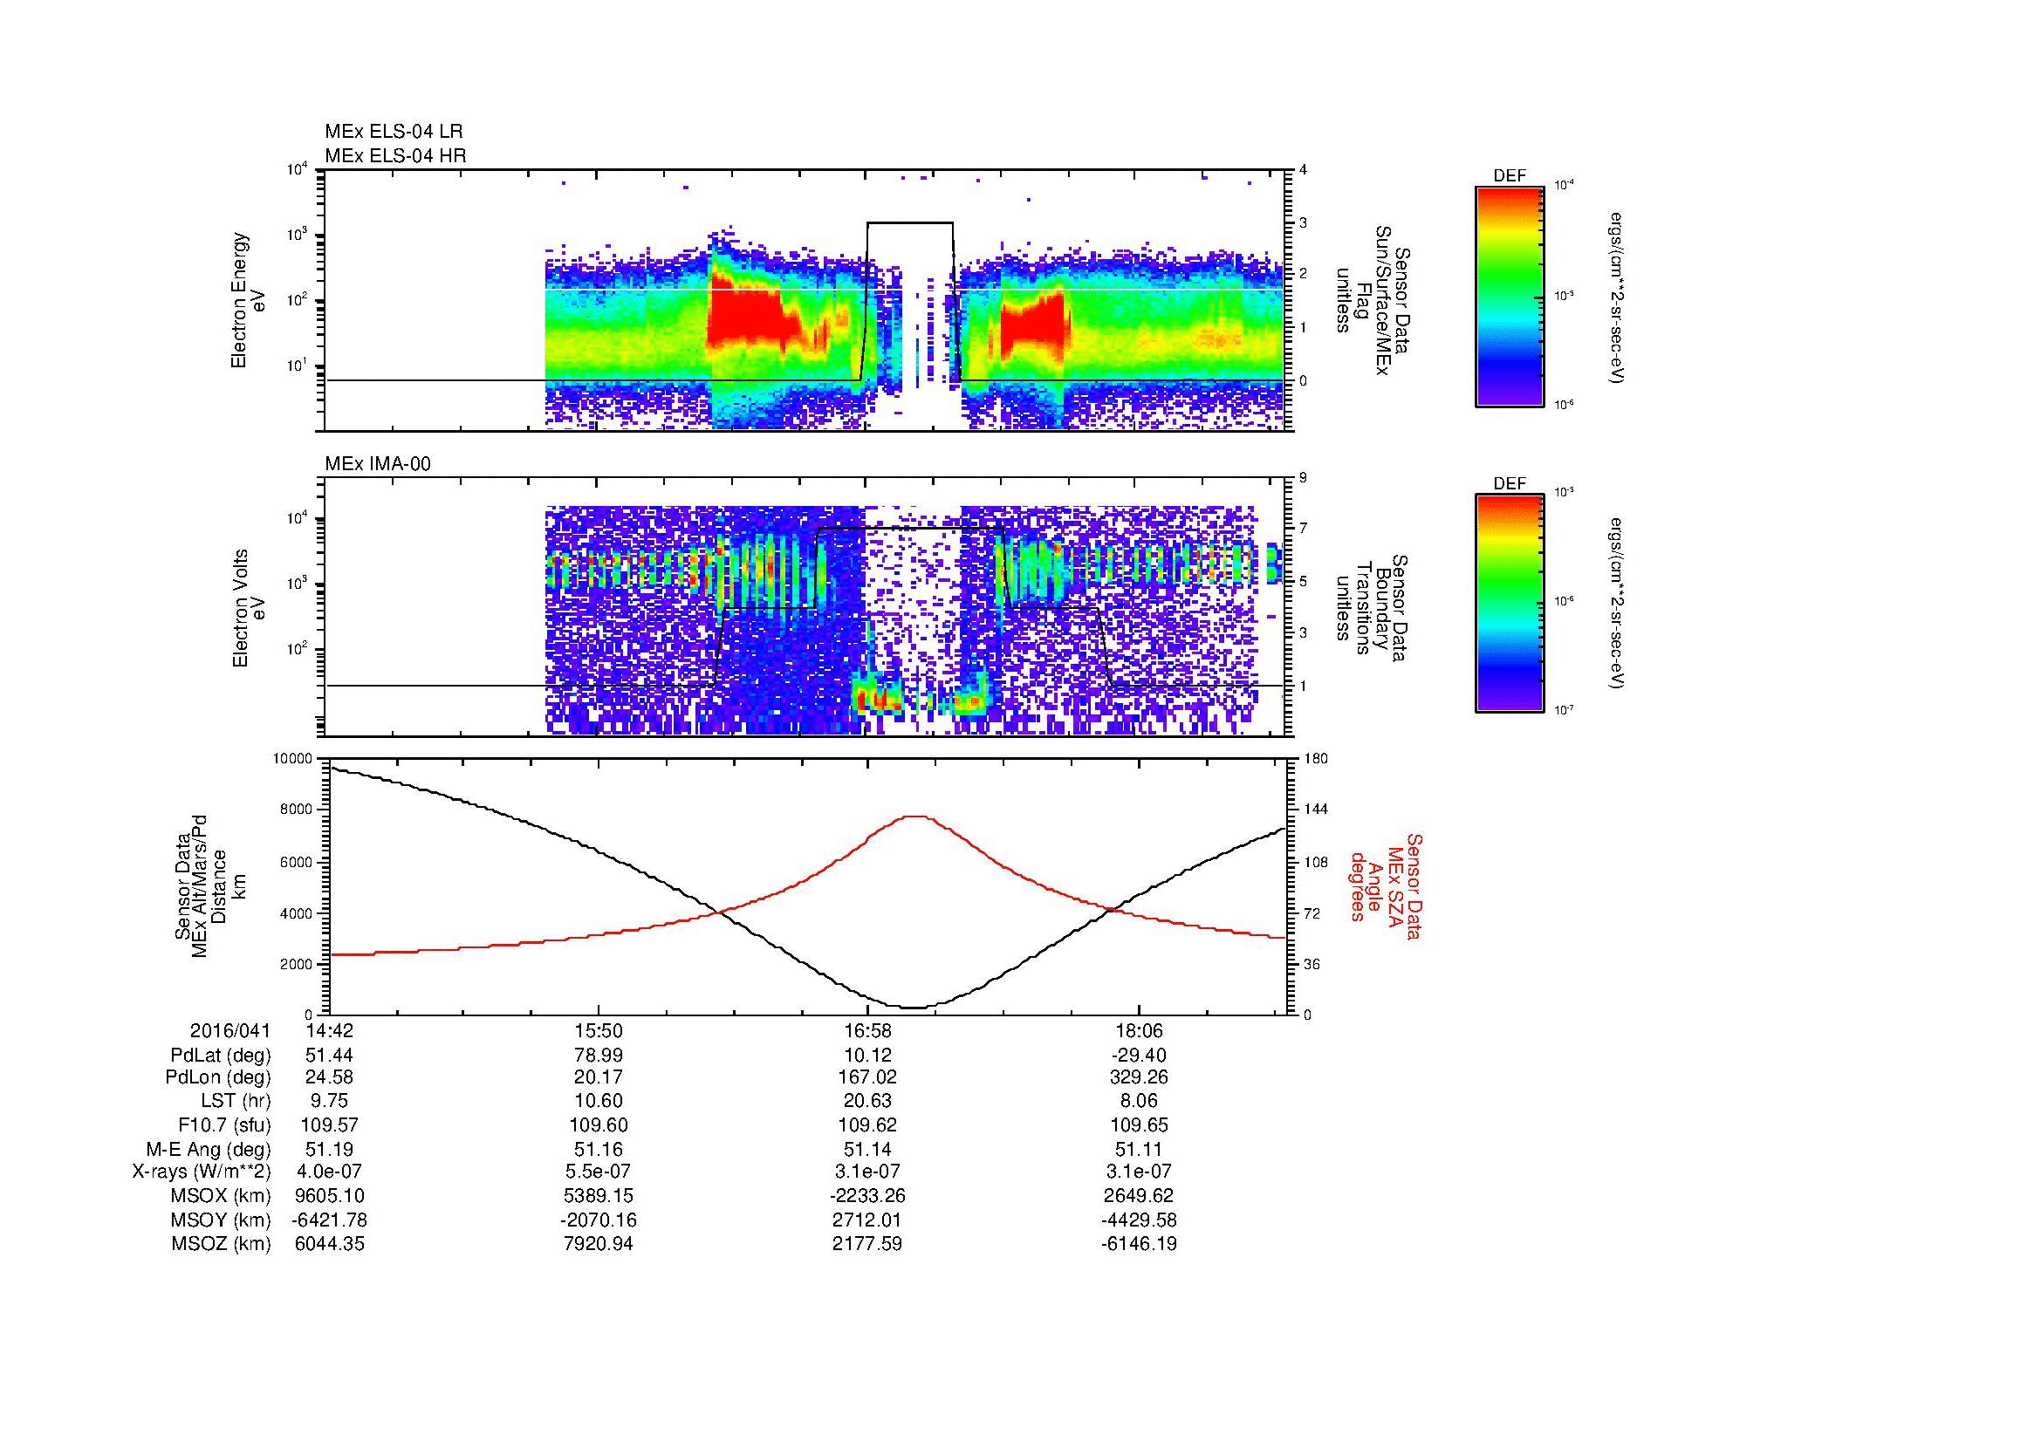Click the MSOY (km) row label
Image resolution: width=2041 pixels, height=1442 pixels.
(x=221, y=1220)
